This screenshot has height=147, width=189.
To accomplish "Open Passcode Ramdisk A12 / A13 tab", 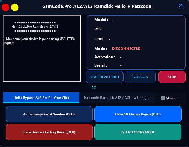I will (118, 98).
